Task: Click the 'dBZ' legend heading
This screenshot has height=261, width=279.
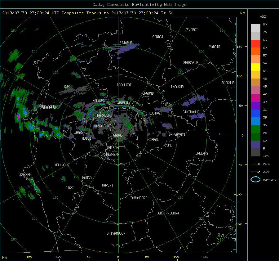Action: [263, 17]
